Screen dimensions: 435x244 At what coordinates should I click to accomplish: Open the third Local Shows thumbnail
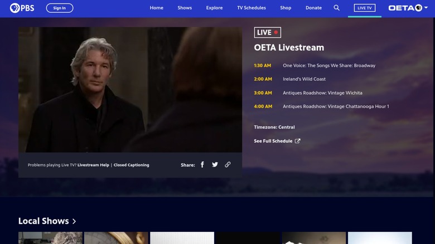[182, 238]
